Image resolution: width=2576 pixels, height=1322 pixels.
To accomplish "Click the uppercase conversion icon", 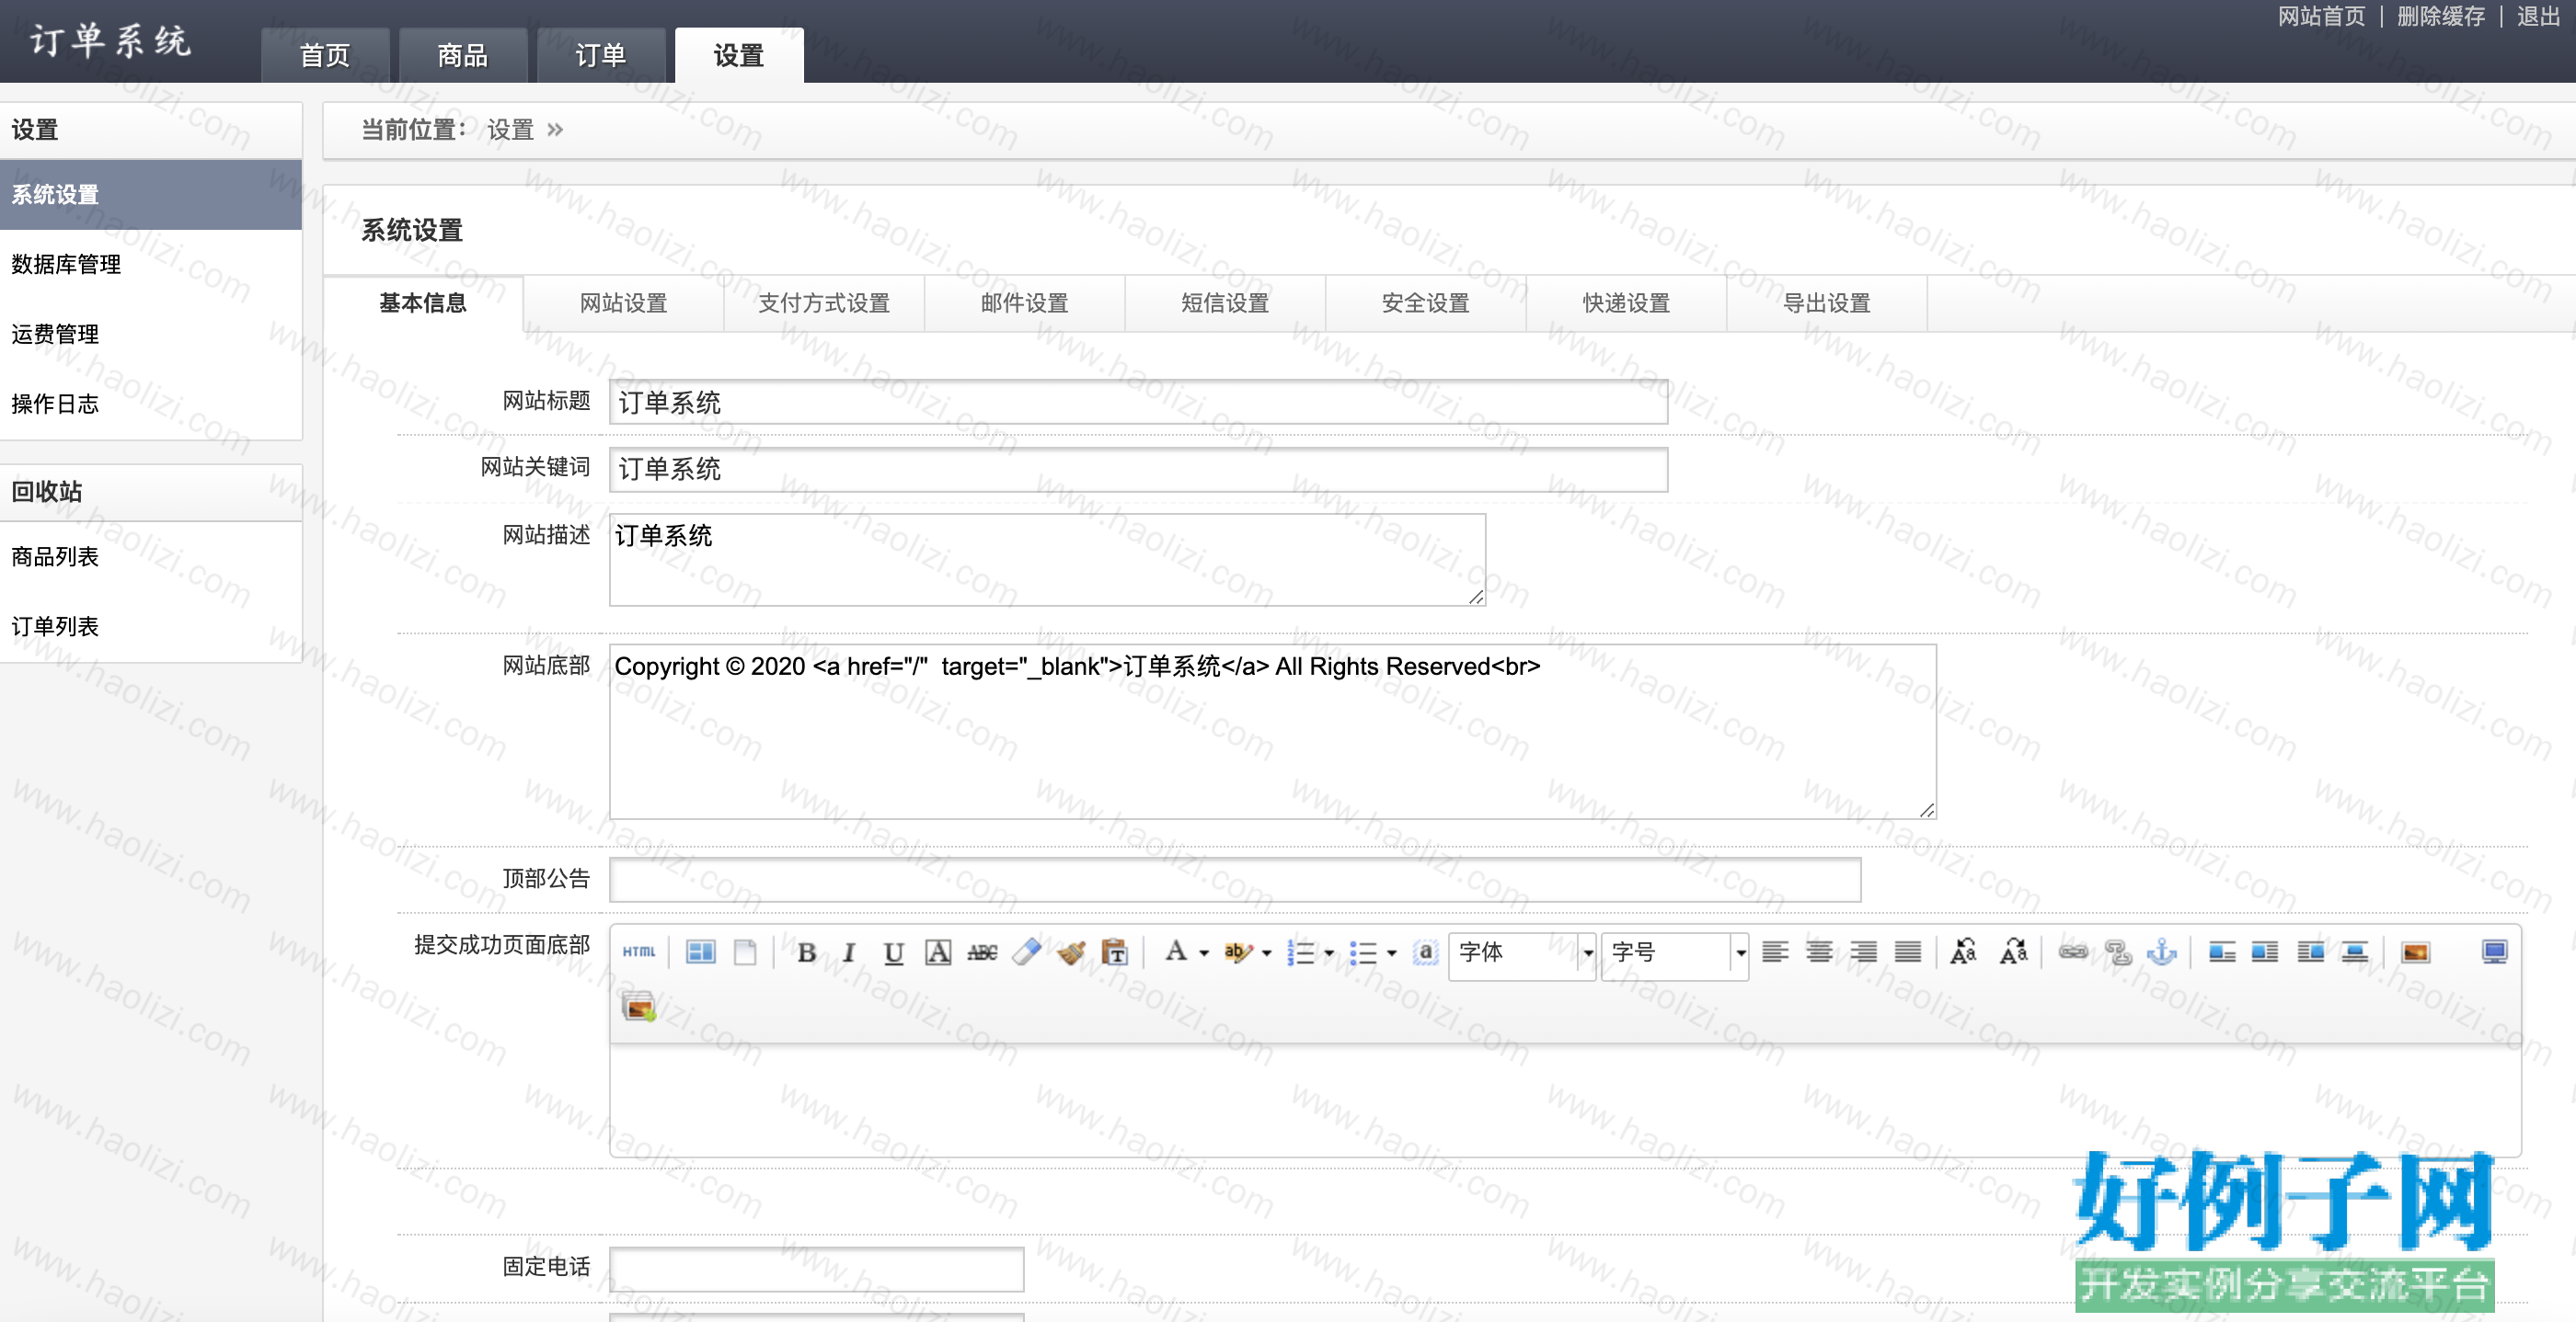I will click(x=1964, y=952).
